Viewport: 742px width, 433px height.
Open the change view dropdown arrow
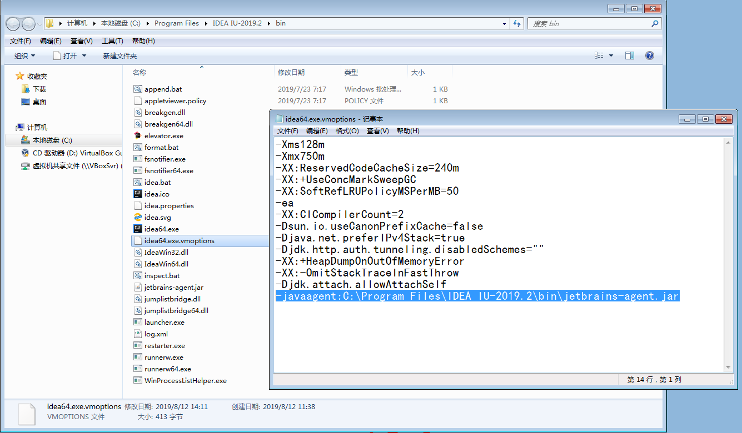coord(611,56)
